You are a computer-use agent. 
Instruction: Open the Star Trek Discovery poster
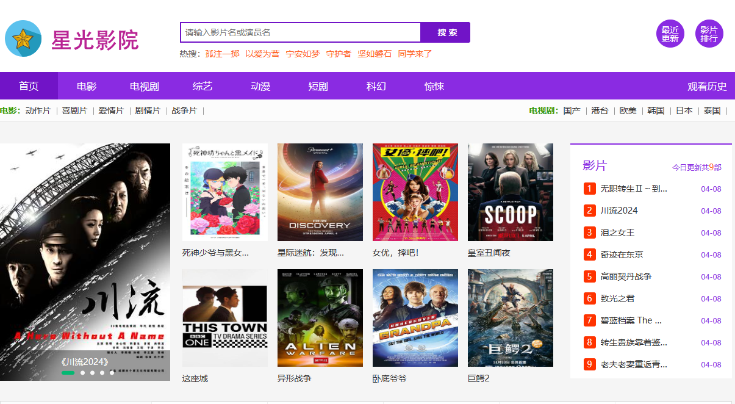tap(320, 192)
